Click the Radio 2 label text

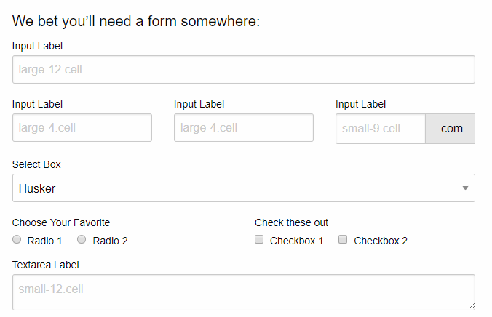110,241
